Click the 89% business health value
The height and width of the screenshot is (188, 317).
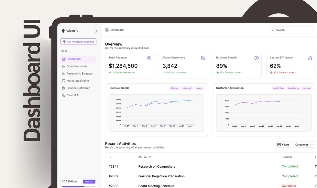point(222,66)
